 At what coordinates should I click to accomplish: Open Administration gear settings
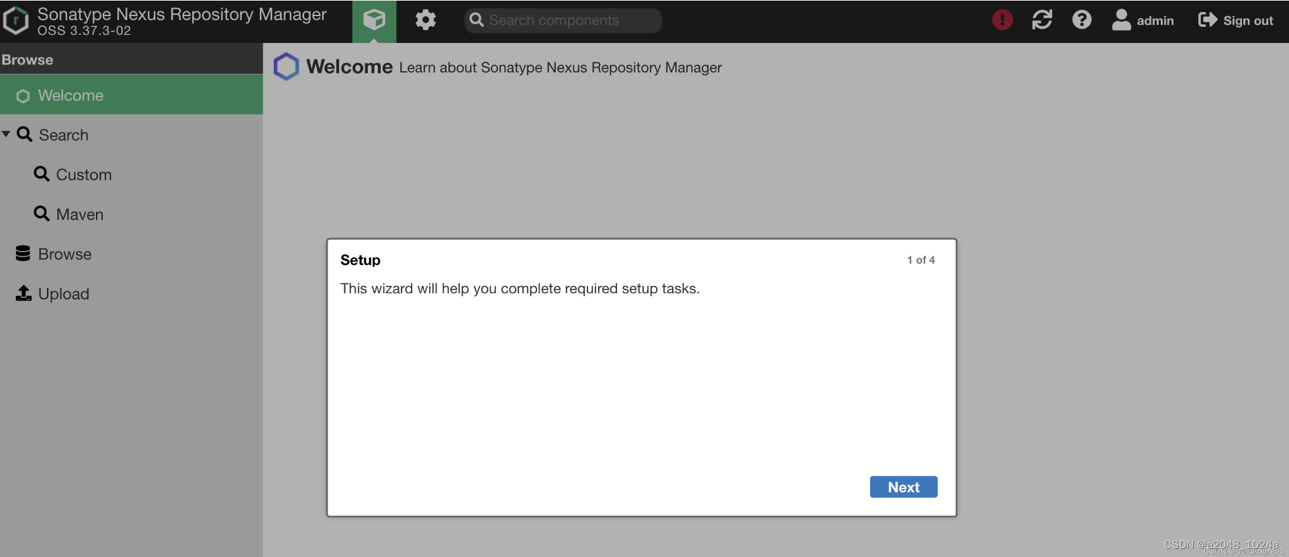(x=426, y=20)
